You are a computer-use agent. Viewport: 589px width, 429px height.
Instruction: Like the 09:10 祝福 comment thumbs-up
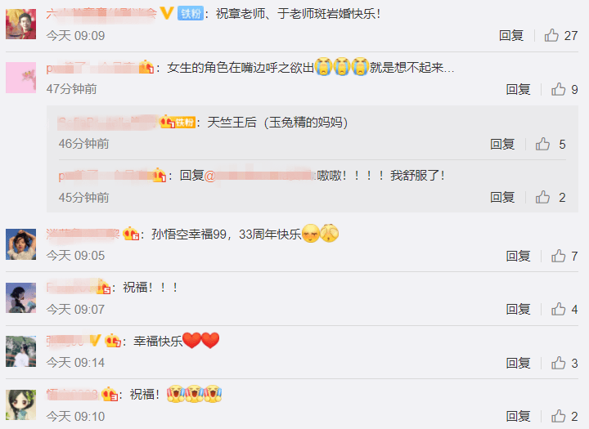pos(558,416)
